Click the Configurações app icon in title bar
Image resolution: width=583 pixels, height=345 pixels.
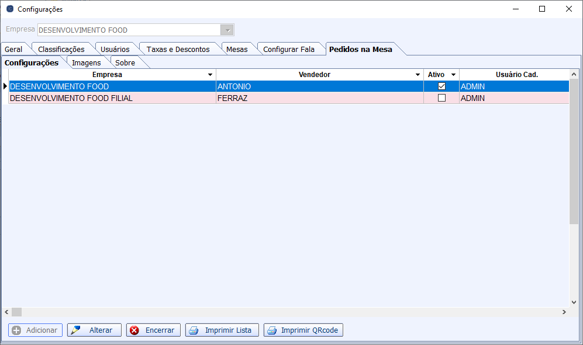click(x=9, y=9)
